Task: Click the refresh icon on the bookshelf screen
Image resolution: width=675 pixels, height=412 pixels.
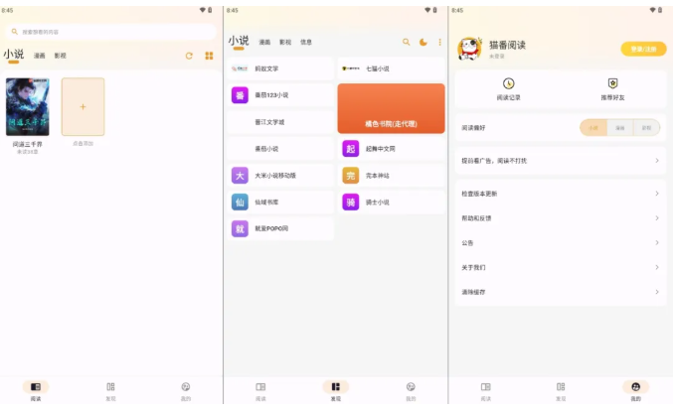Action: click(x=189, y=56)
